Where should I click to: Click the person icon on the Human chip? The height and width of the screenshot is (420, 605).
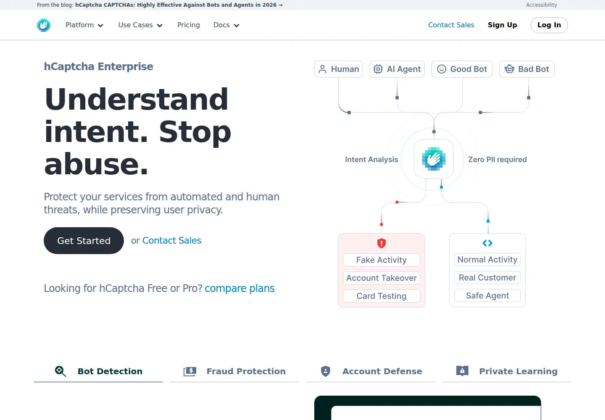322,69
